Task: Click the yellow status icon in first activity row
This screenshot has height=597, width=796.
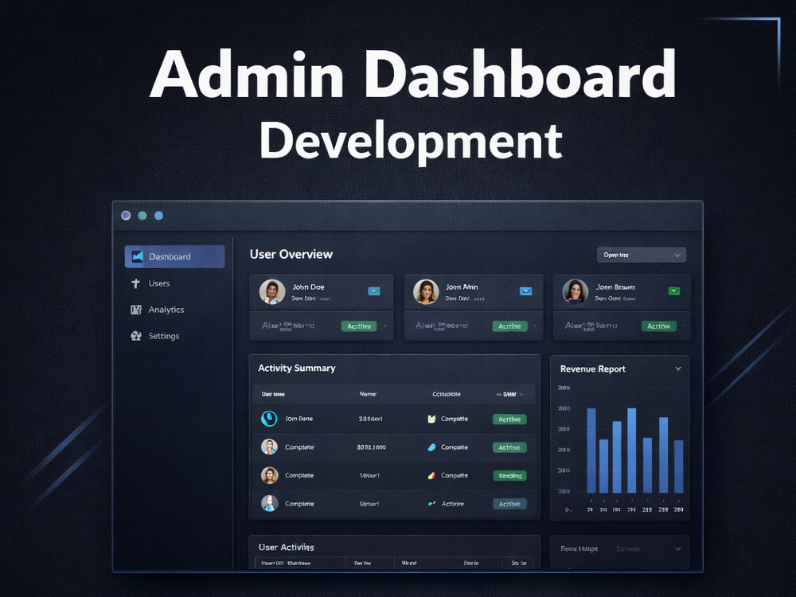Action: coord(431,419)
